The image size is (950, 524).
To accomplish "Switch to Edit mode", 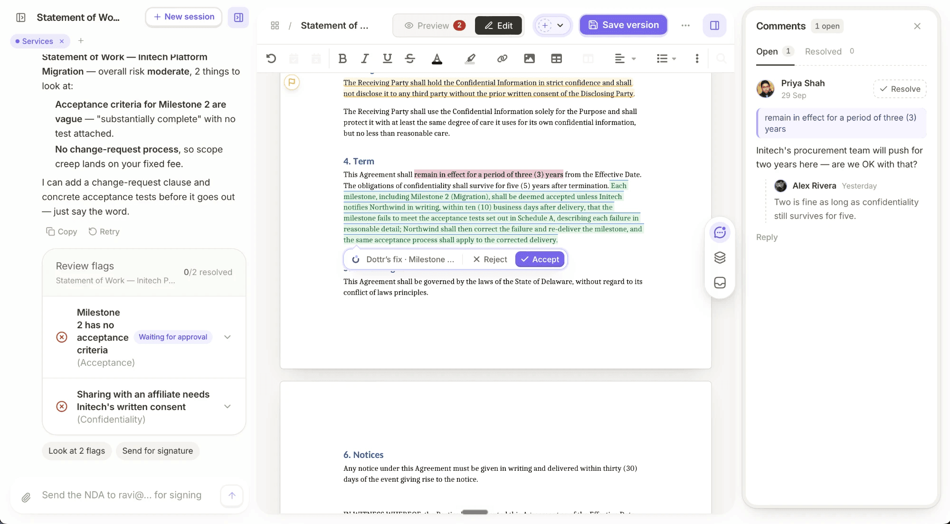I will click(498, 26).
